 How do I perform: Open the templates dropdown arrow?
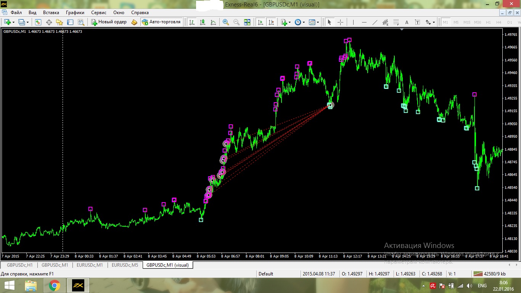(x=318, y=22)
